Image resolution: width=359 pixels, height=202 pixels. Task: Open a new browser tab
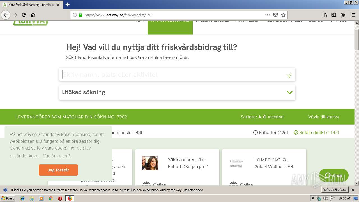click(68, 4)
